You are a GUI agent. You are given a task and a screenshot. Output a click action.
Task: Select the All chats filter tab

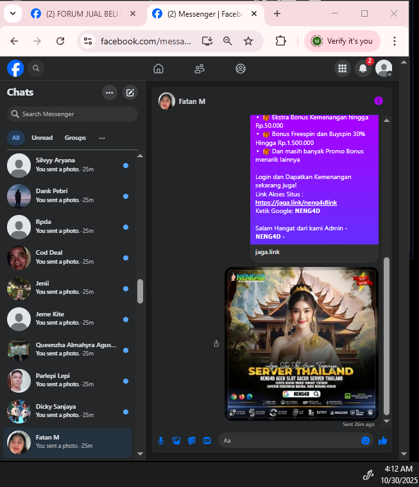point(16,138)
